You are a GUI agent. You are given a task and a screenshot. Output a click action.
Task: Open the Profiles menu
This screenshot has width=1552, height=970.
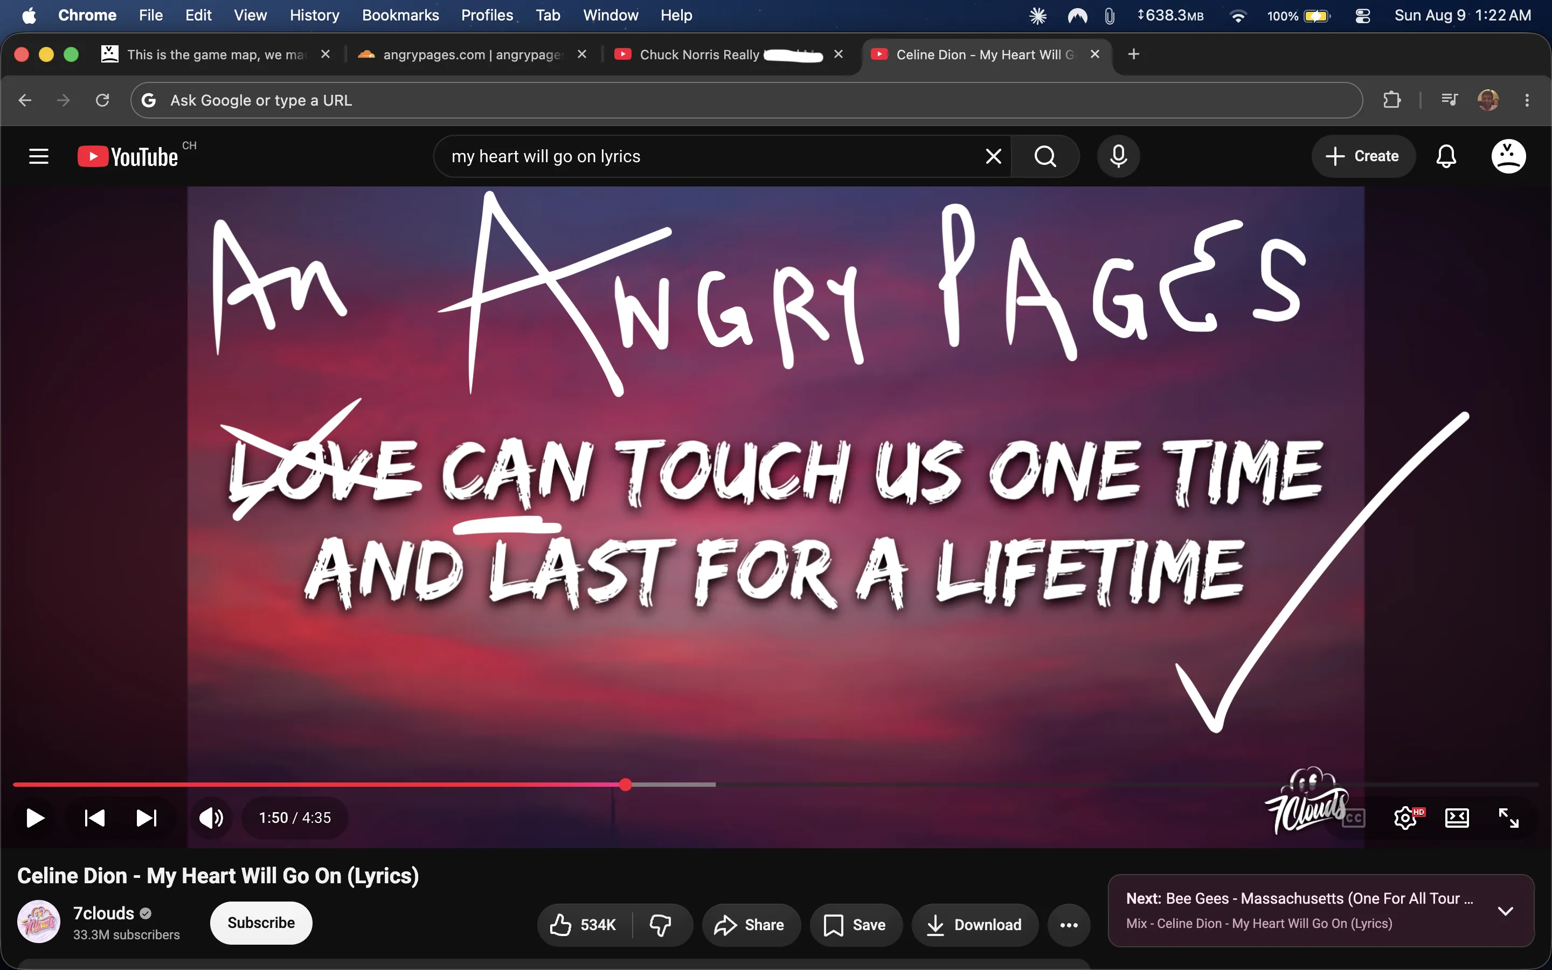coord(487,16)
